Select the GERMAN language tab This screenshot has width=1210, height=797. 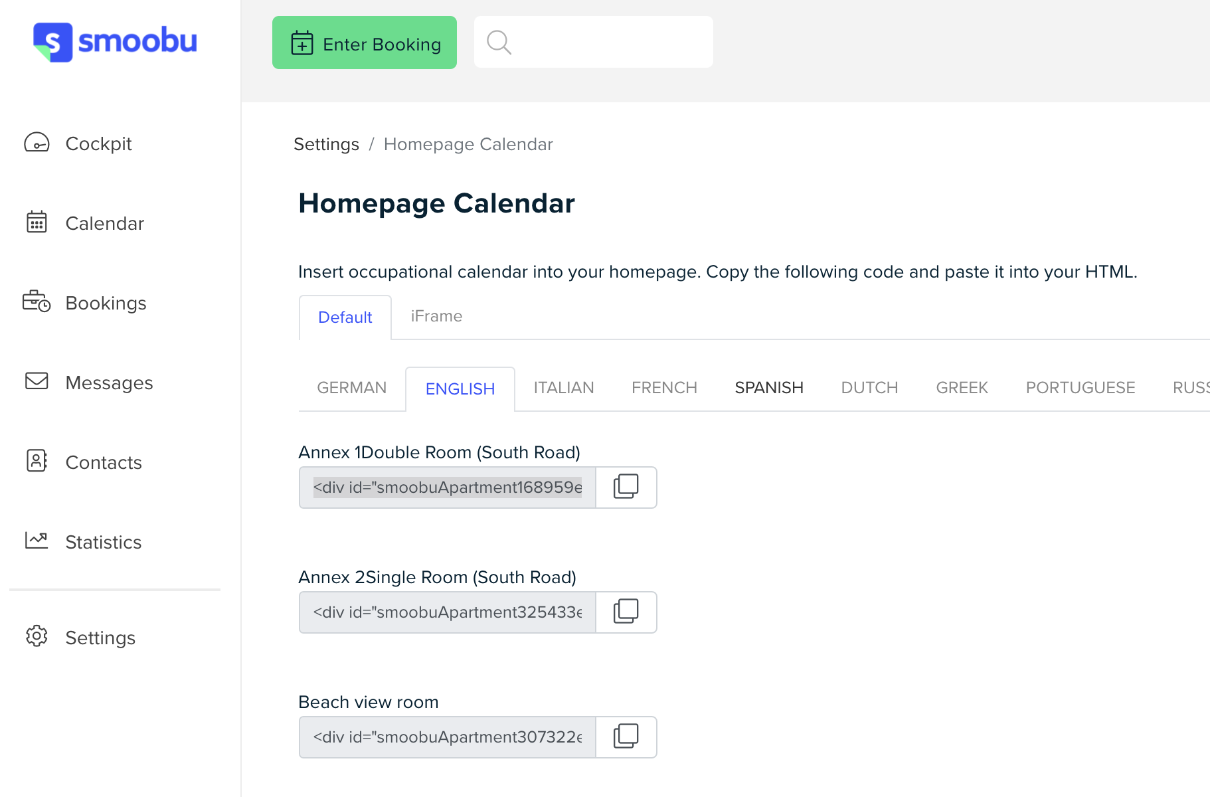(352, 388)
